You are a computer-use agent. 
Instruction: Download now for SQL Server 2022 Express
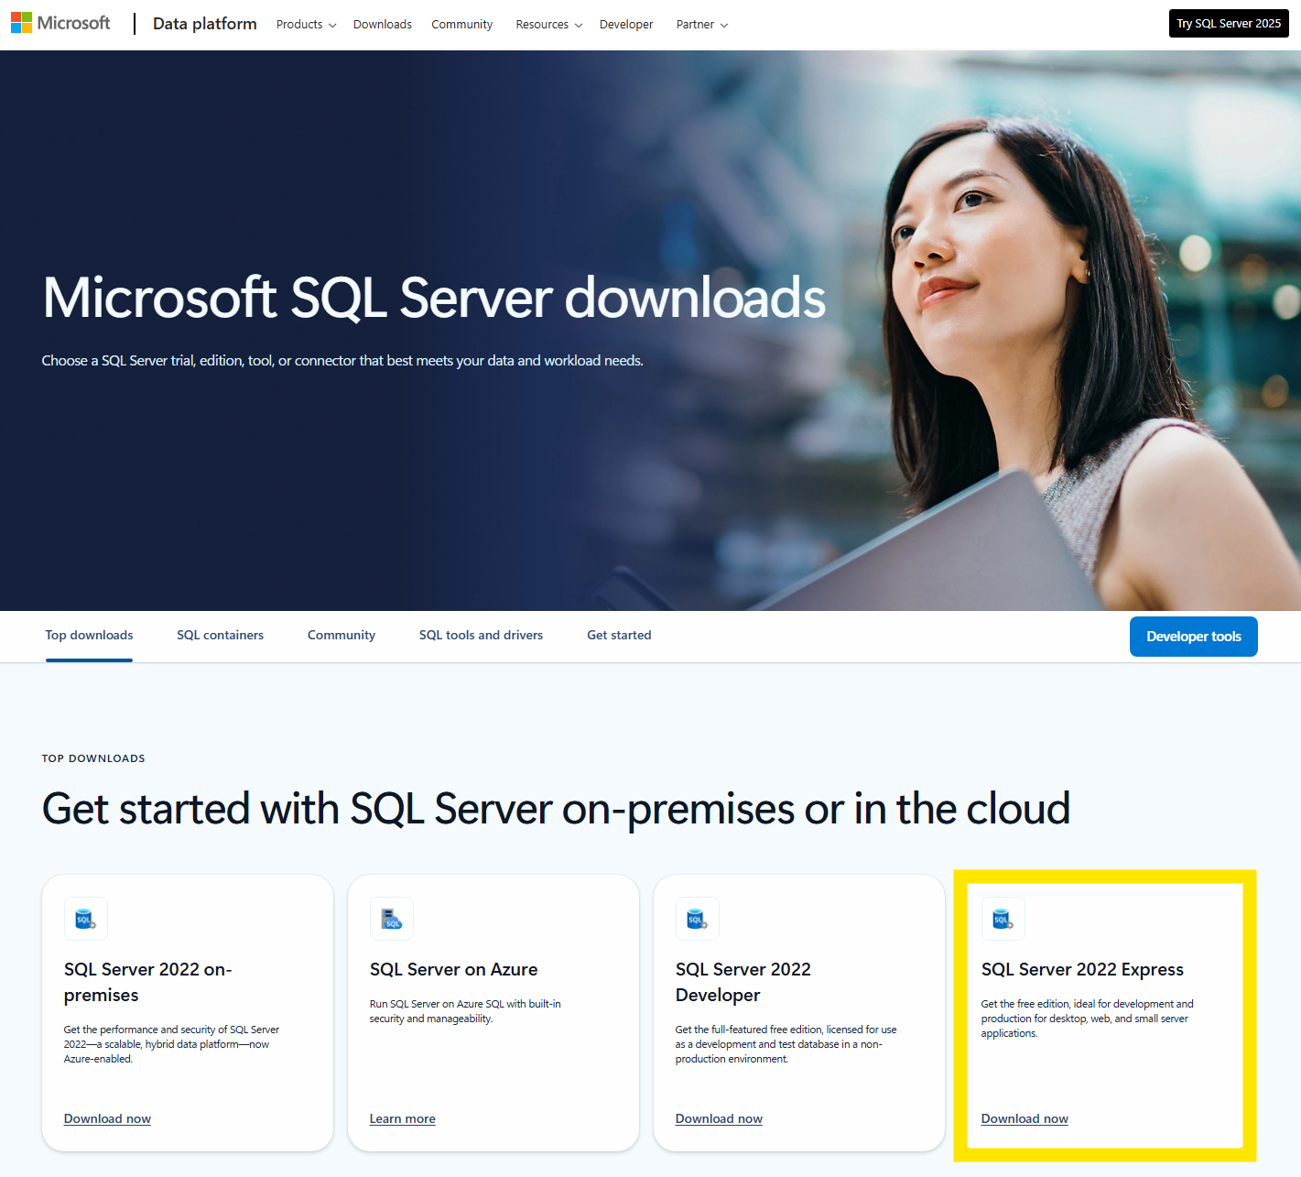pyautogui.click(x=1025, y=1118)
